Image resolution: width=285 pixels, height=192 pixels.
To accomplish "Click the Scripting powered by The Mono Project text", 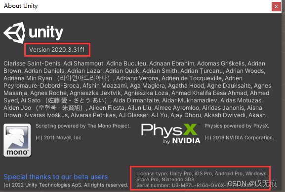I will click(83, 126).
